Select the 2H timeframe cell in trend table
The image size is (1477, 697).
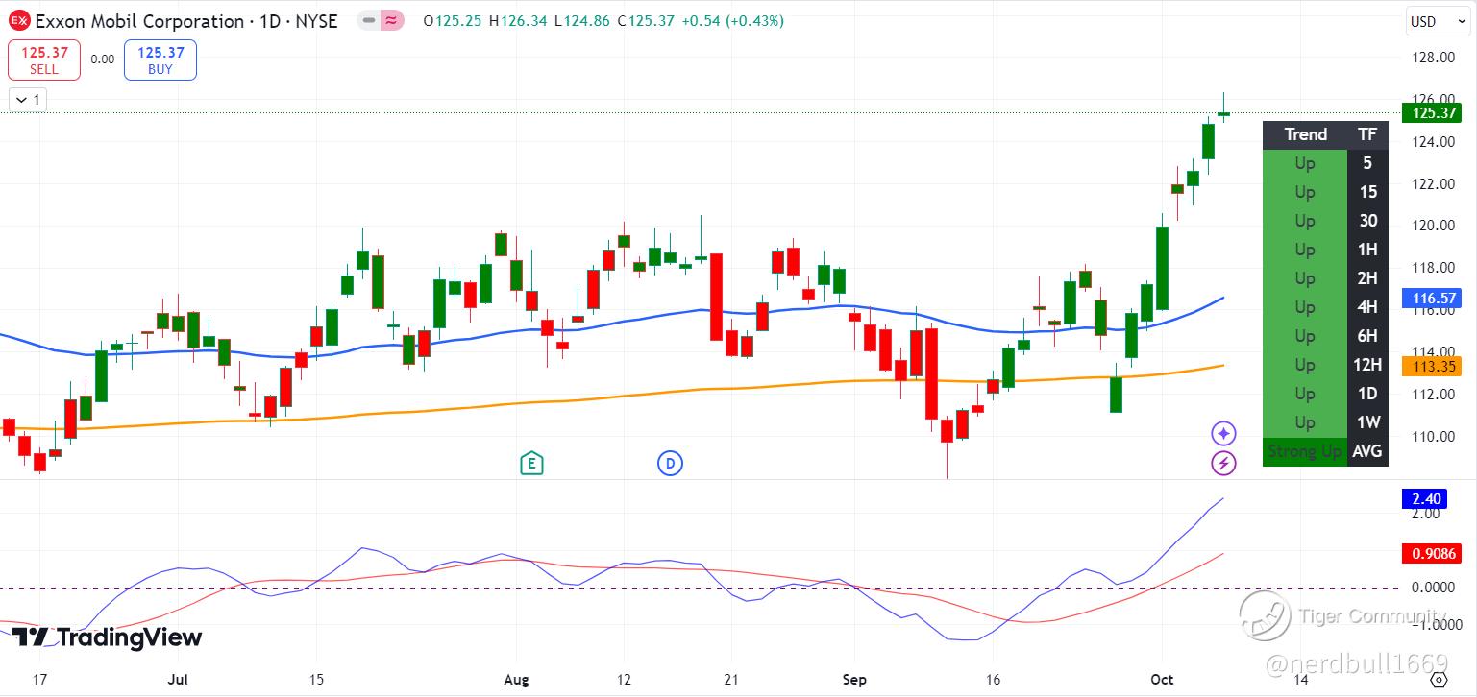click(1367, 278)
